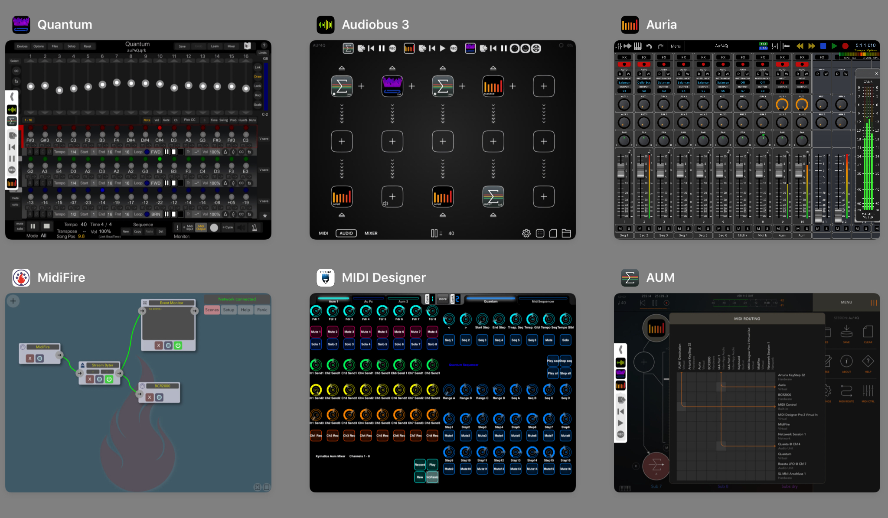This screenshot has width=888, height=518.
Task: Open the folder icon in Audiobus
Action: tap(566, 233)
